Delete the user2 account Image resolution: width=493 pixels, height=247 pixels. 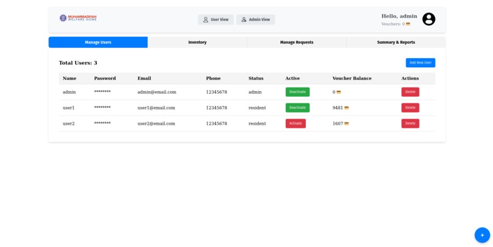tap(410, 123)
